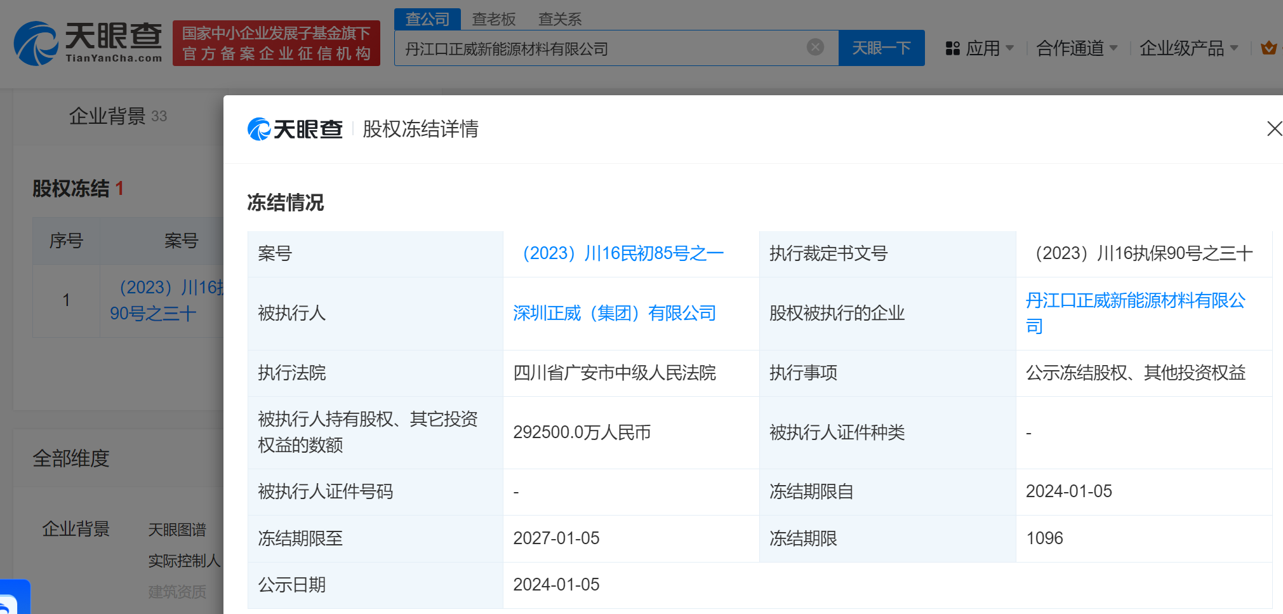Click the 天眼一下 search button

881,48
